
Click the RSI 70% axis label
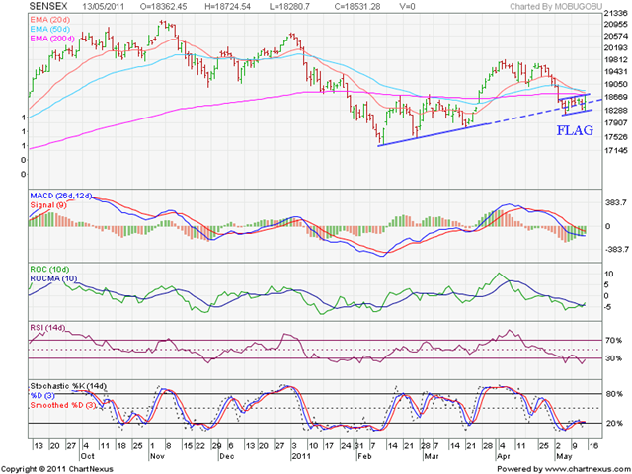(x=613, y=341)
